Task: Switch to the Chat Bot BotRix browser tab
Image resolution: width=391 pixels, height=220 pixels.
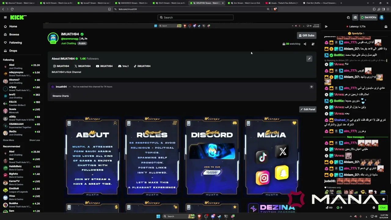Action: pyautogui.click(x=319, y=3)
